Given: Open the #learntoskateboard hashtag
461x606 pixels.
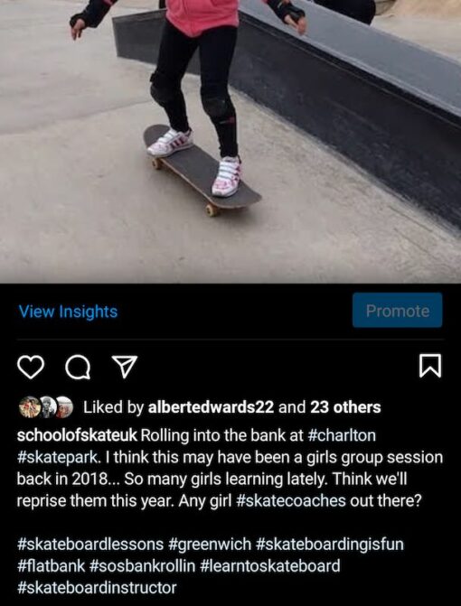Looking at the screenshot, I should (x=270, y=565).
